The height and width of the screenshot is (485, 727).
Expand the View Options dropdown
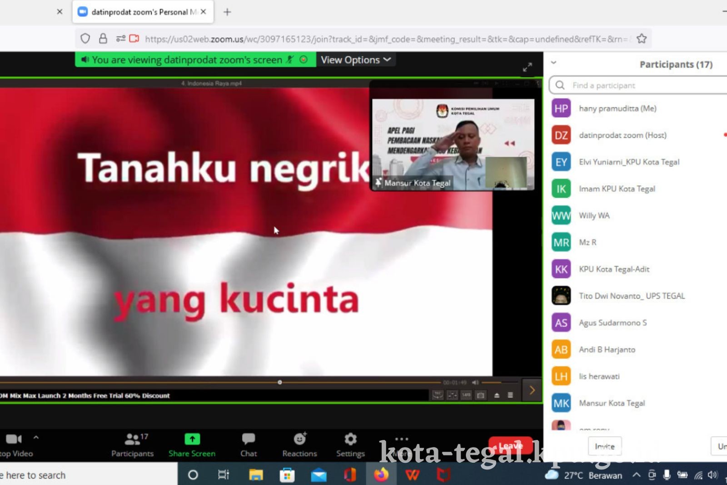pyautogui.click(x=355, y=60)
